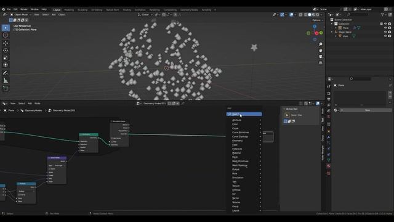Click GeometryNodes in node editor breadcrumb
The width and height of the screenshot is (394, 222).
pyautogui.click(x=33, y=110)
